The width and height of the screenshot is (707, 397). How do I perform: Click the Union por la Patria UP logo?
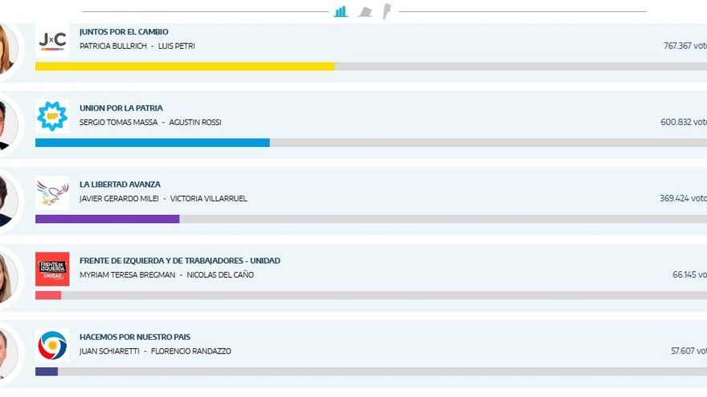52,116
